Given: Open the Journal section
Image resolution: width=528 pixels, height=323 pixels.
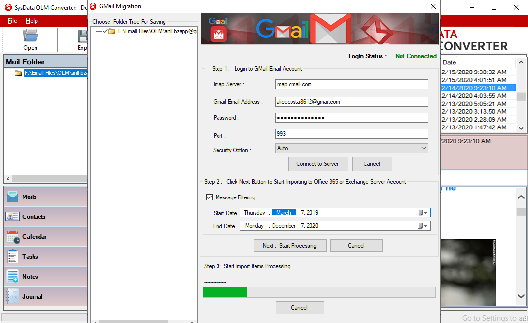Looking at the screenshot, I should [46, 296].
